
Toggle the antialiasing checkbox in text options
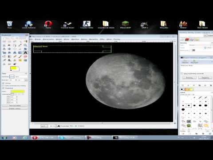coord(4,88)
